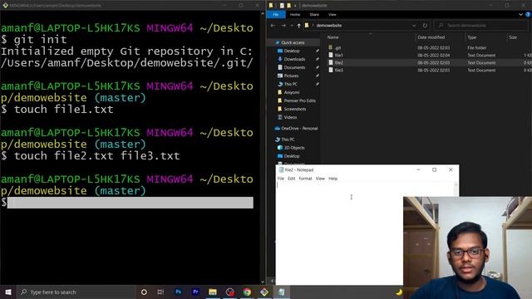
Task: Open Chrome from the taskbar
Action: (247, 292)
